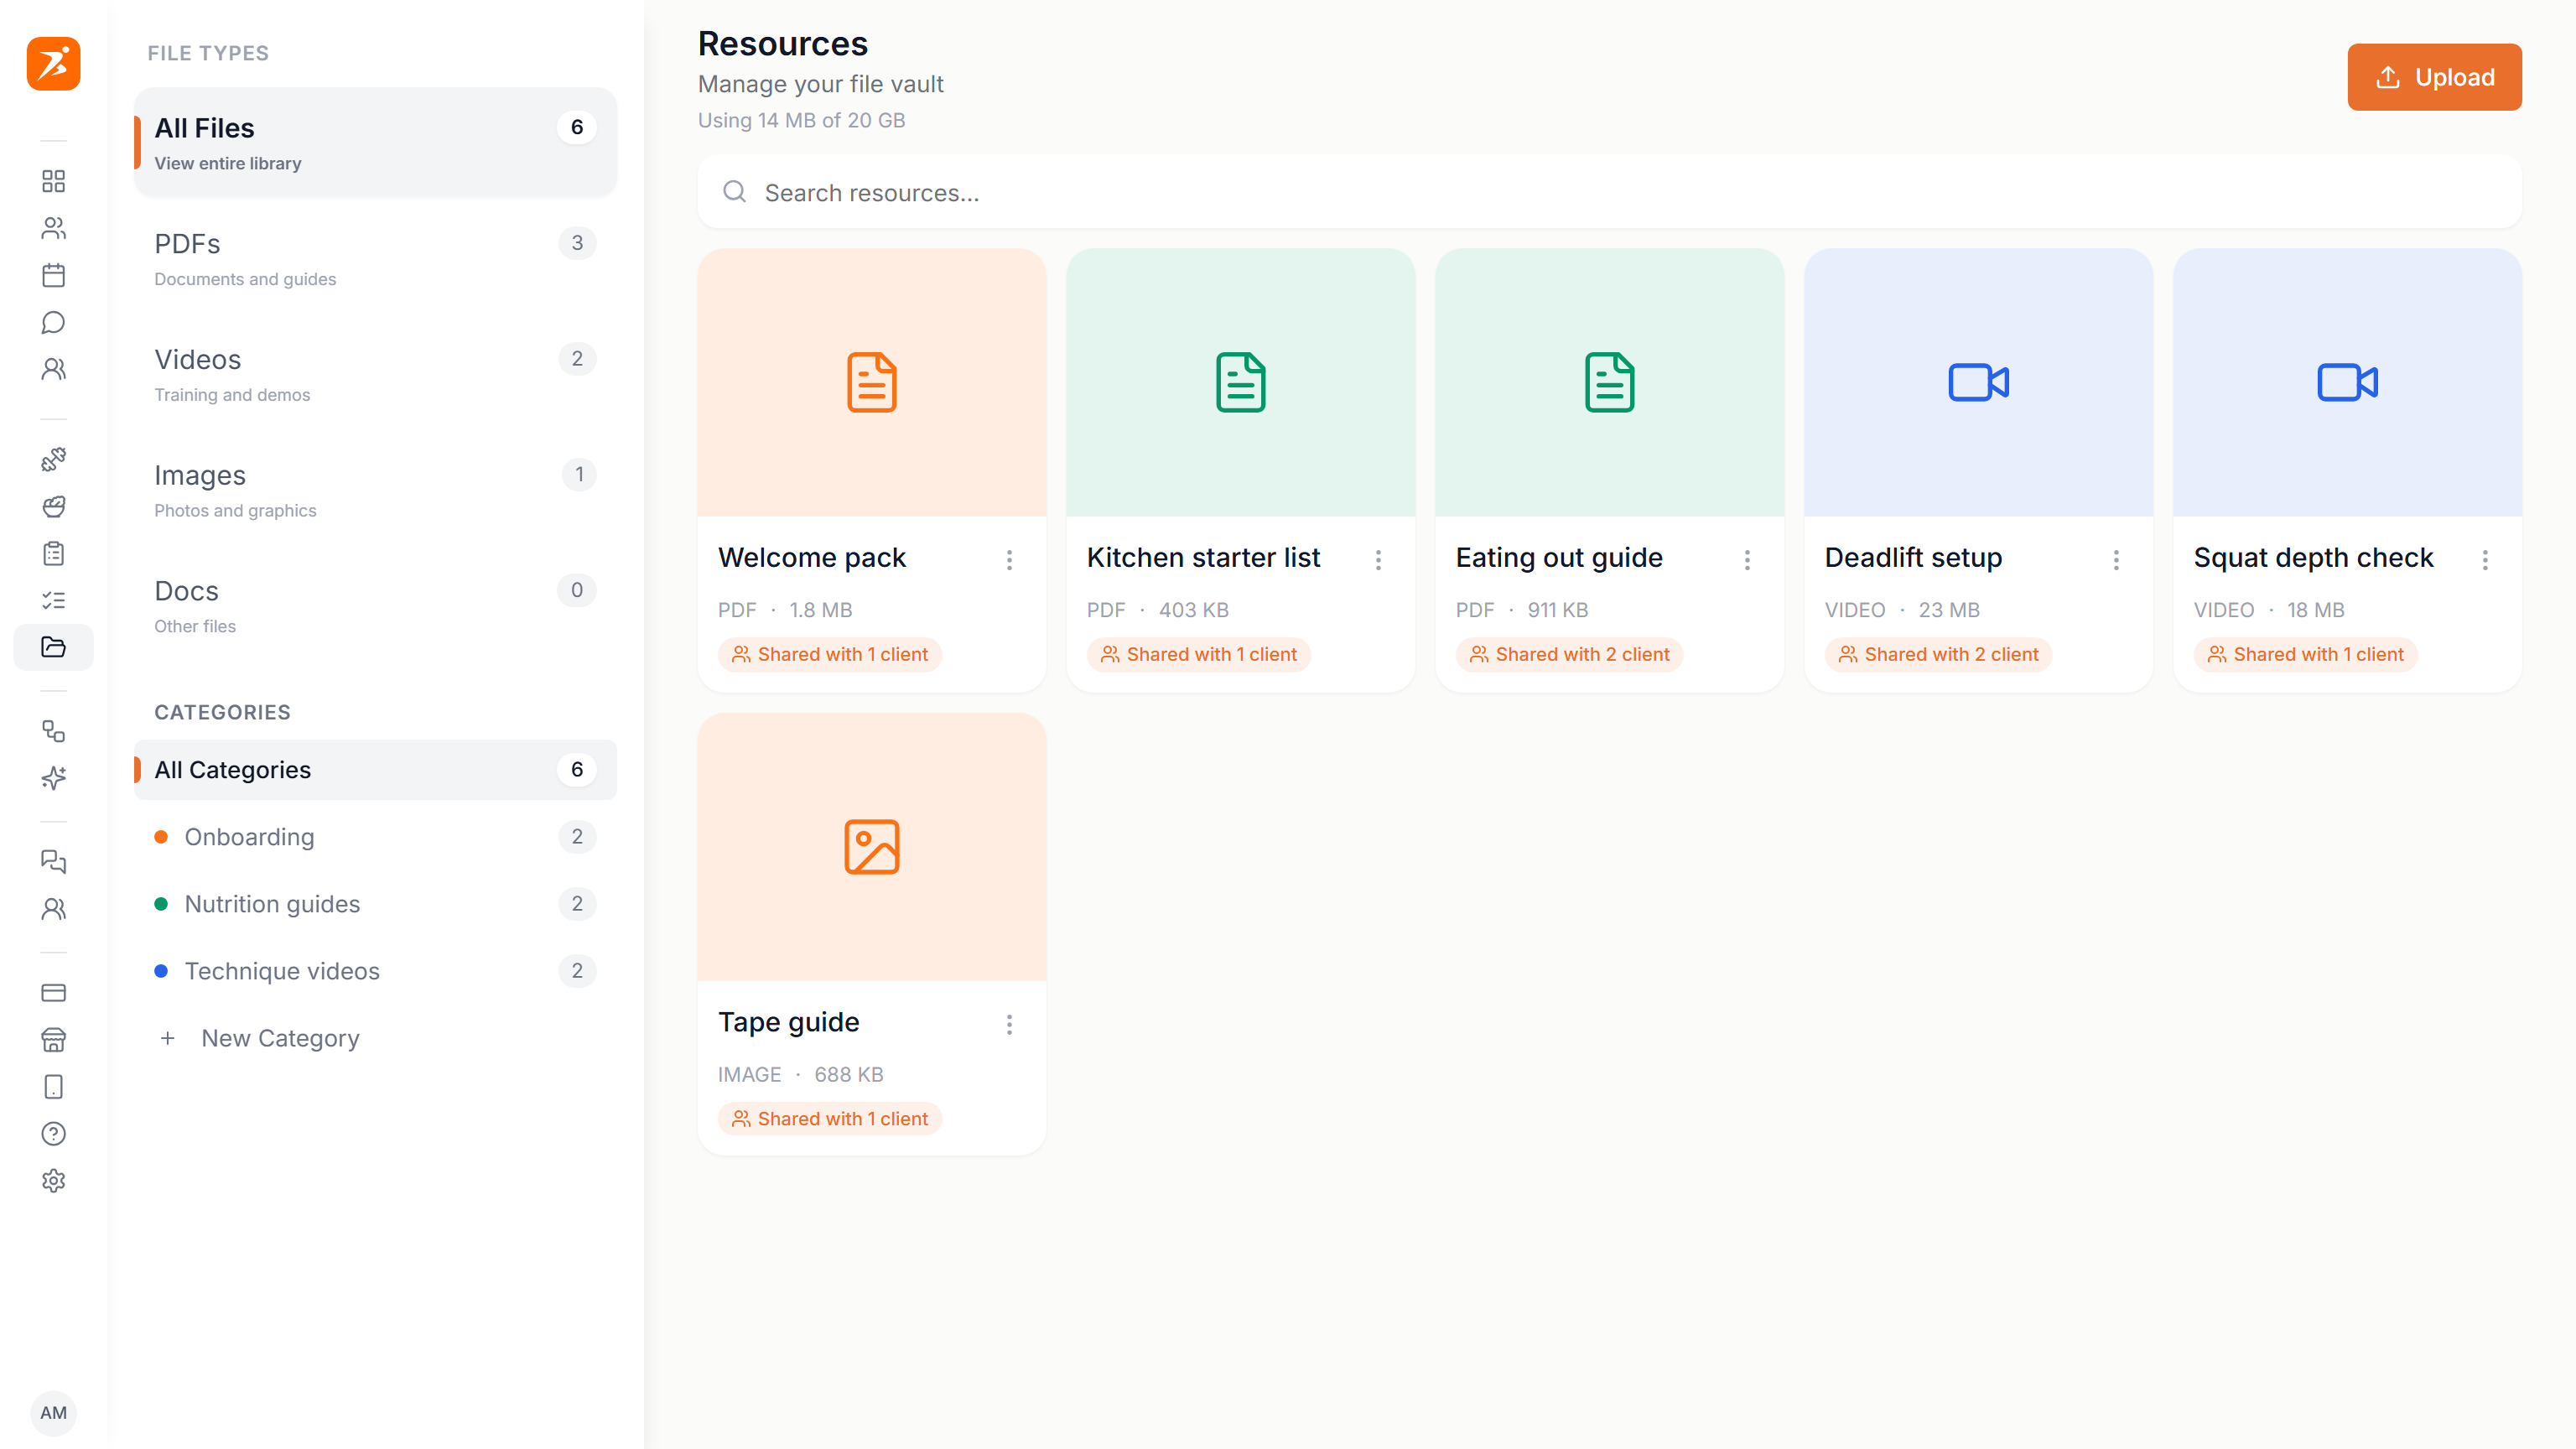The image size is (2576, 1449).
Task: Filter by Videos file type
Action: [x=375, y=375]
